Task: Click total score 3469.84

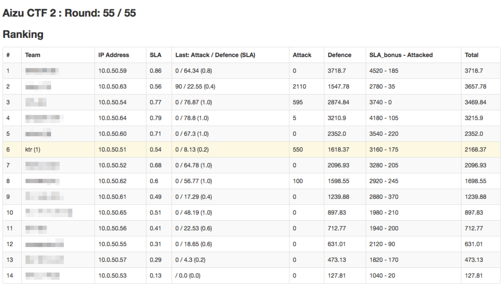Action: point(475,102)
